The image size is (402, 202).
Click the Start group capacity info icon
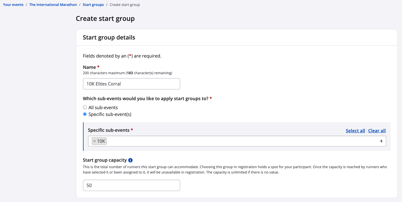pyautogui.click(x=130, y=160)
